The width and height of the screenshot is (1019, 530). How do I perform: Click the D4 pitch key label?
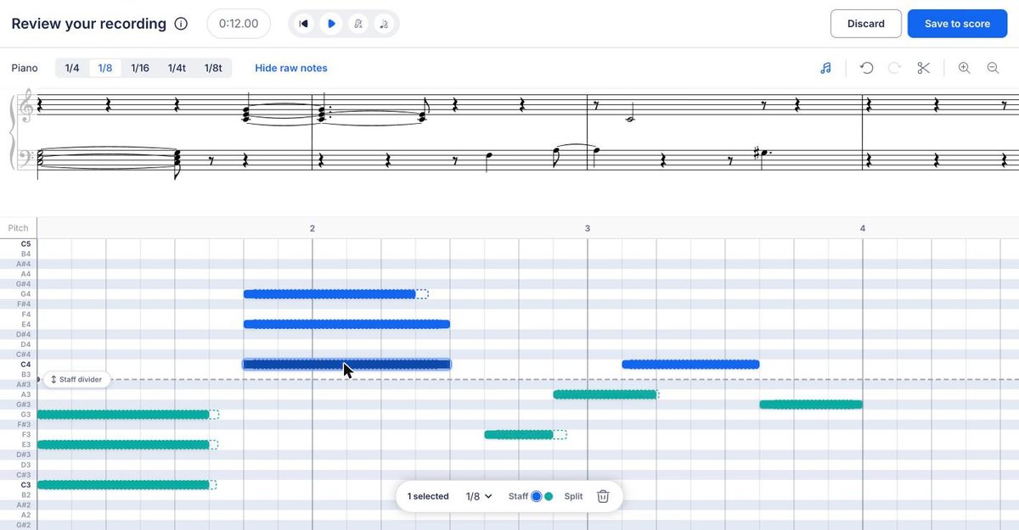pos(25,344)
